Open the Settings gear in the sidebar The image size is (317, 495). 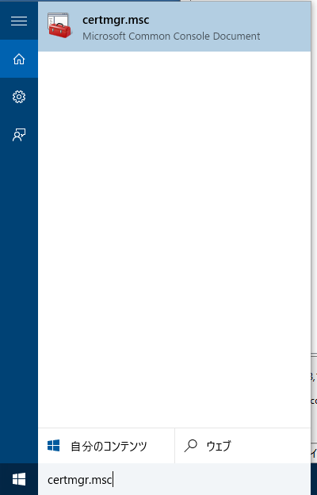click(x=19, y=97)
